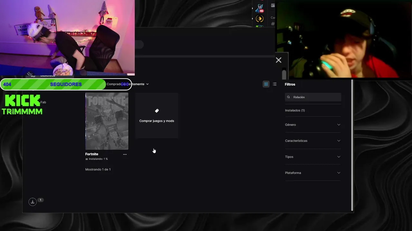Viewport: 412px width, 231px height.
Task: Click the Discord hashtag channel icon
Action: click(x=273, y=24)
